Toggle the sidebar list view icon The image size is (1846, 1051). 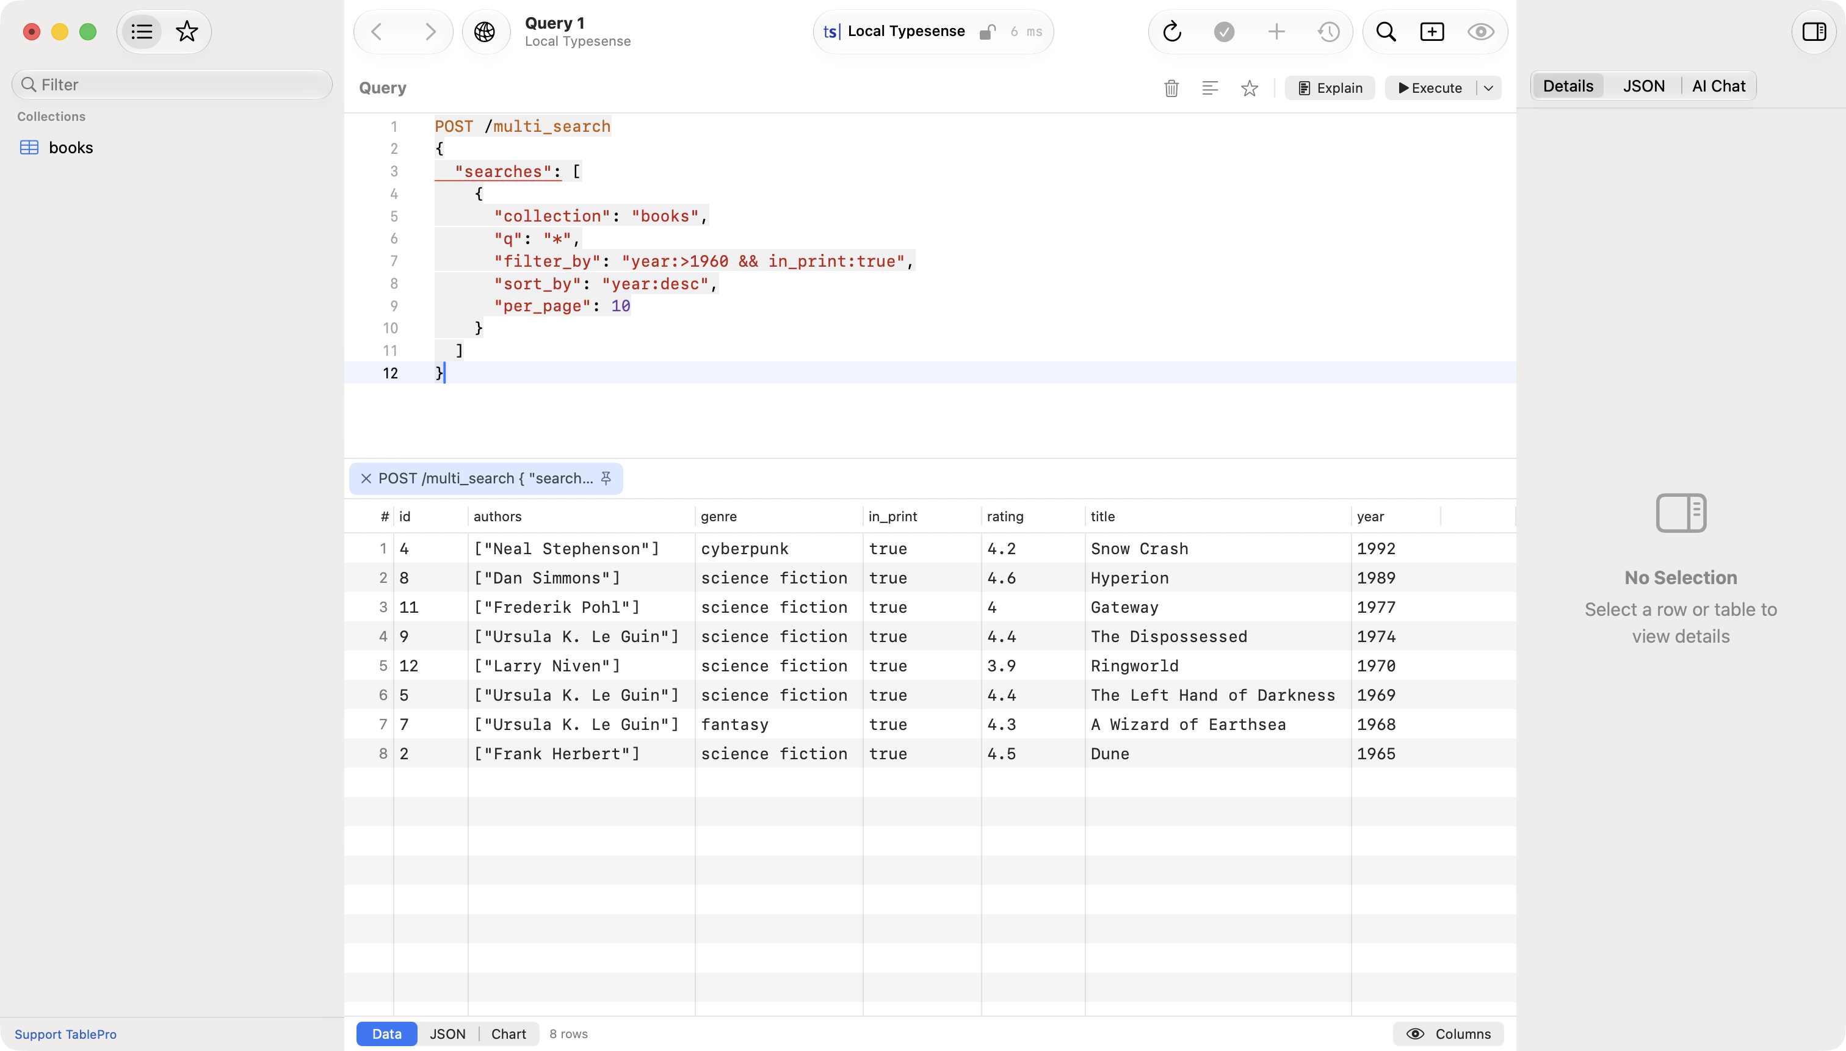142,32
